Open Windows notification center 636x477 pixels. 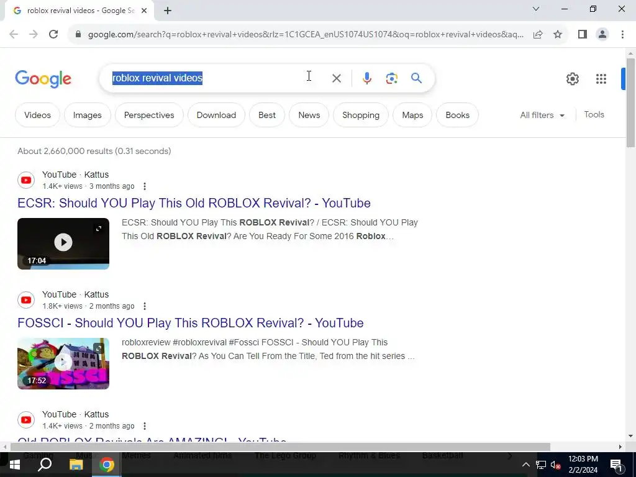coord(616,465)
